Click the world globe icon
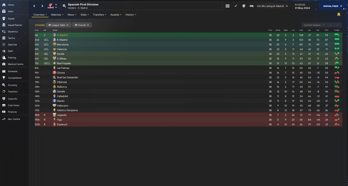The height and width of the screenshot is (186, 348). (244, 6)
